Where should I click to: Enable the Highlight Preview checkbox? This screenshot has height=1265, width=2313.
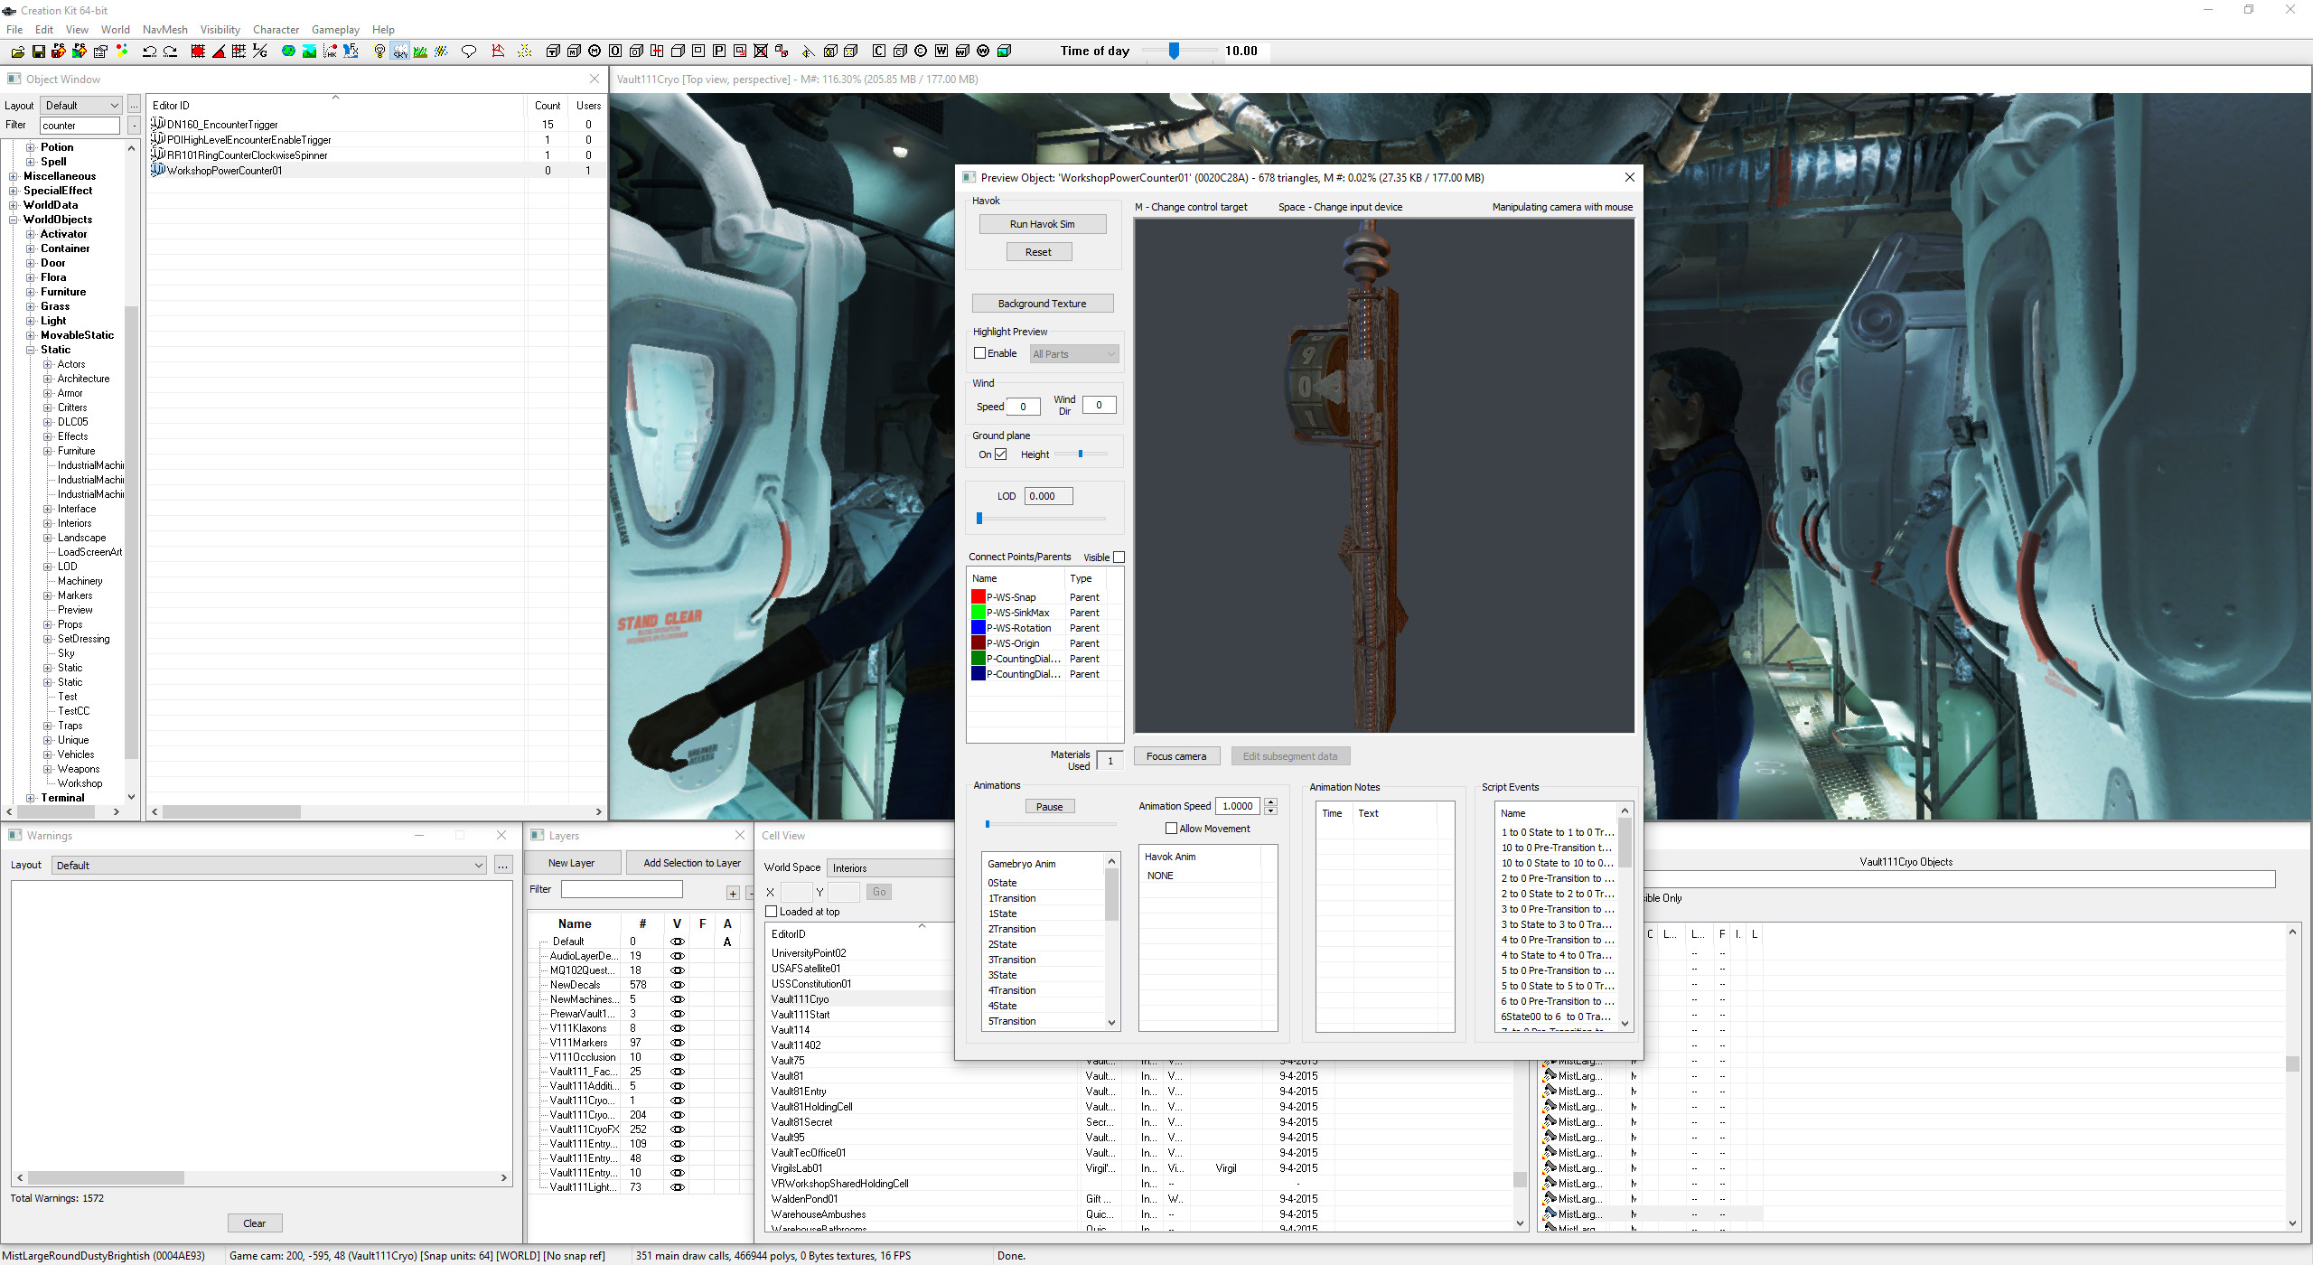pos(980,353)
